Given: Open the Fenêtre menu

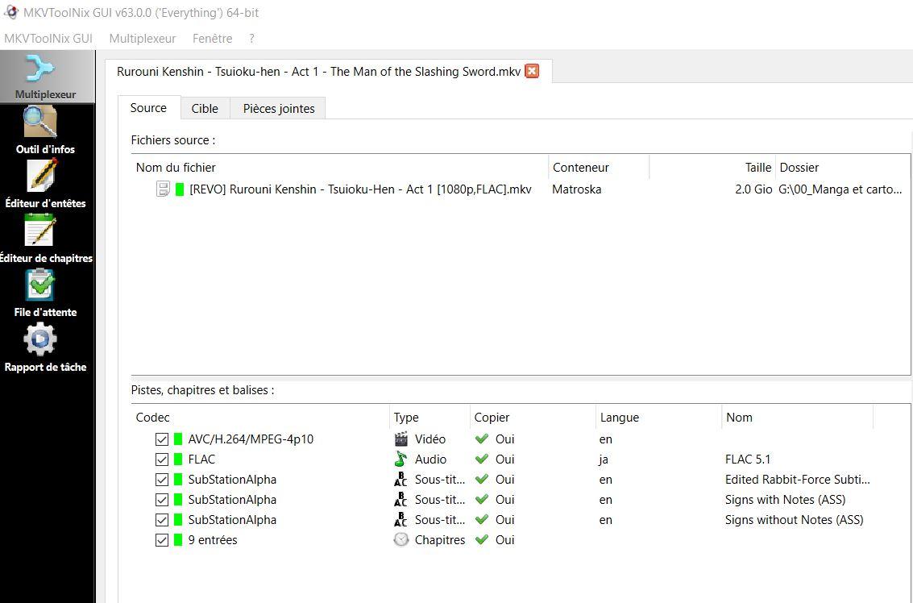Looking at the screenshot, I should pos(213,39).
